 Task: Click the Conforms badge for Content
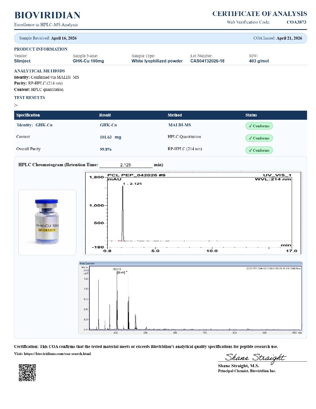coord(259,138)
